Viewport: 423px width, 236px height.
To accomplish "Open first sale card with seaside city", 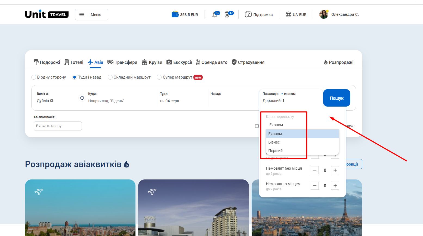I will click(x=80, y=207).
